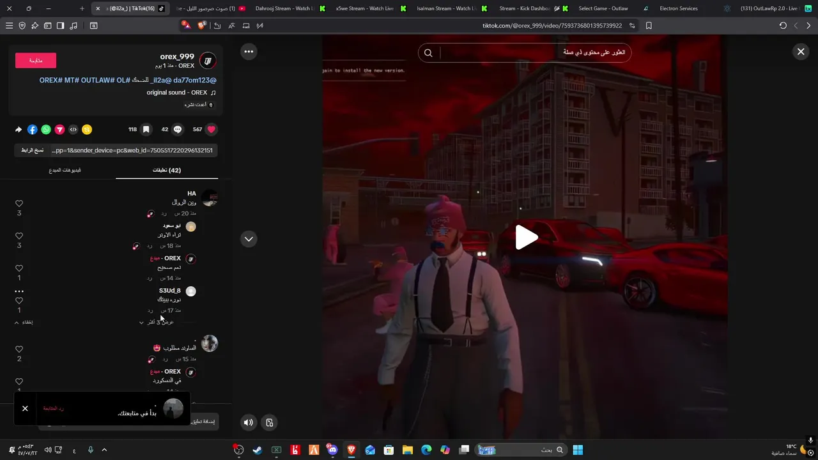The image size is (818, 460).
Task: Close the active TikTok tab
Action: point(98,8)
